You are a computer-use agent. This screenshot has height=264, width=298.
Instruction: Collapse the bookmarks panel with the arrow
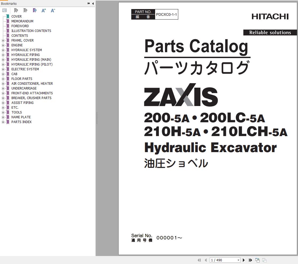click(93, 3)
